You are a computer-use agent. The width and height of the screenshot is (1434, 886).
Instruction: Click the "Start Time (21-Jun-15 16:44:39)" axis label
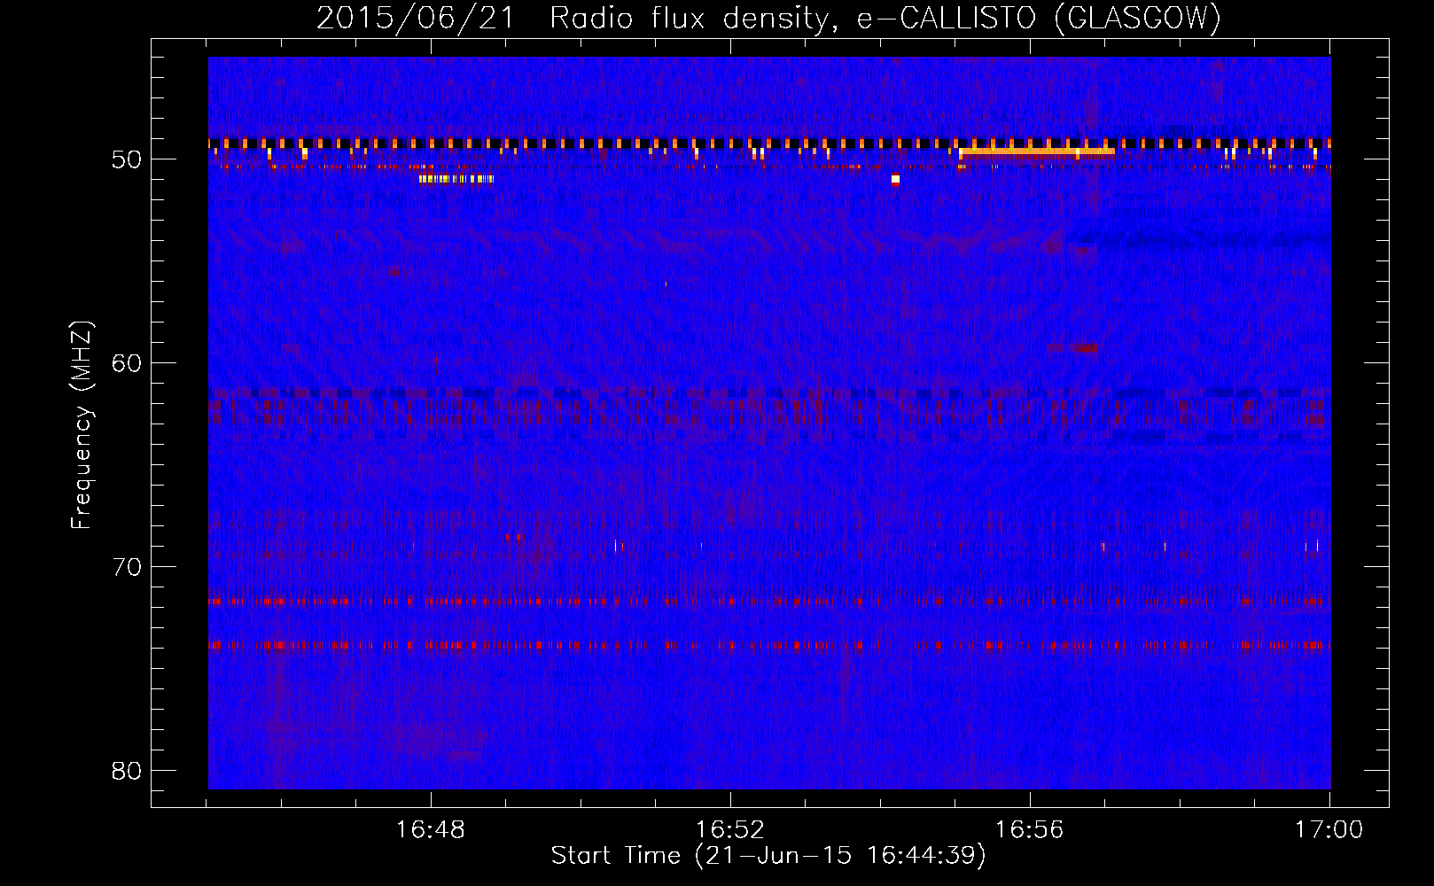(768, 856)
